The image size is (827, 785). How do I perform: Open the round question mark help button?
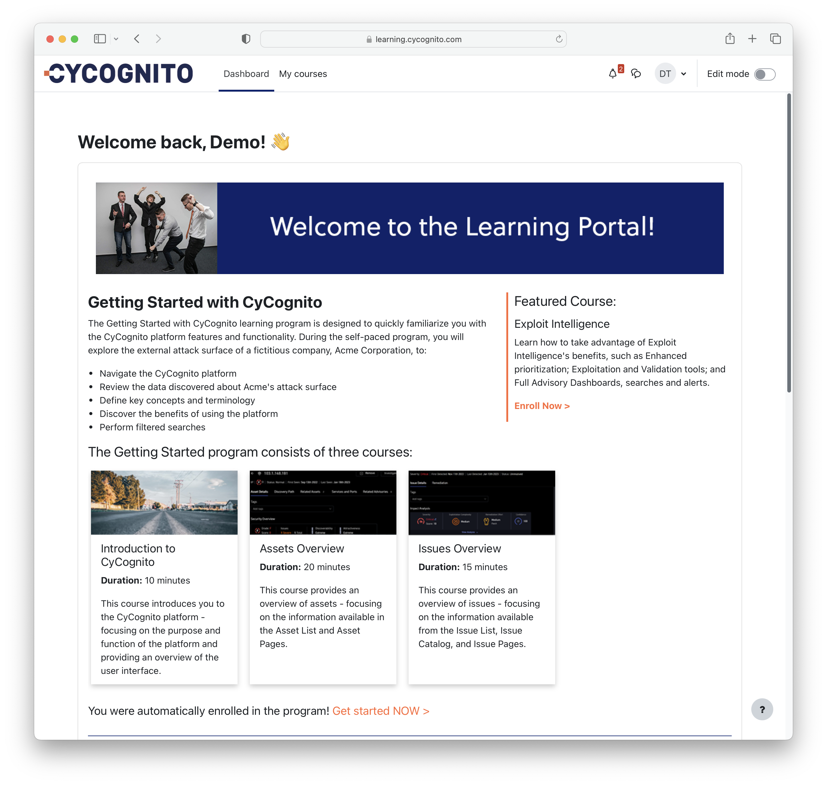[762, 709]
